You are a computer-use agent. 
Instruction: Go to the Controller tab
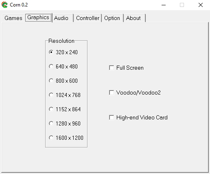87,18
